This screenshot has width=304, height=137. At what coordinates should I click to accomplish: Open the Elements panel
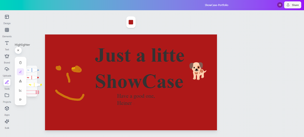(x=7, y=33)
